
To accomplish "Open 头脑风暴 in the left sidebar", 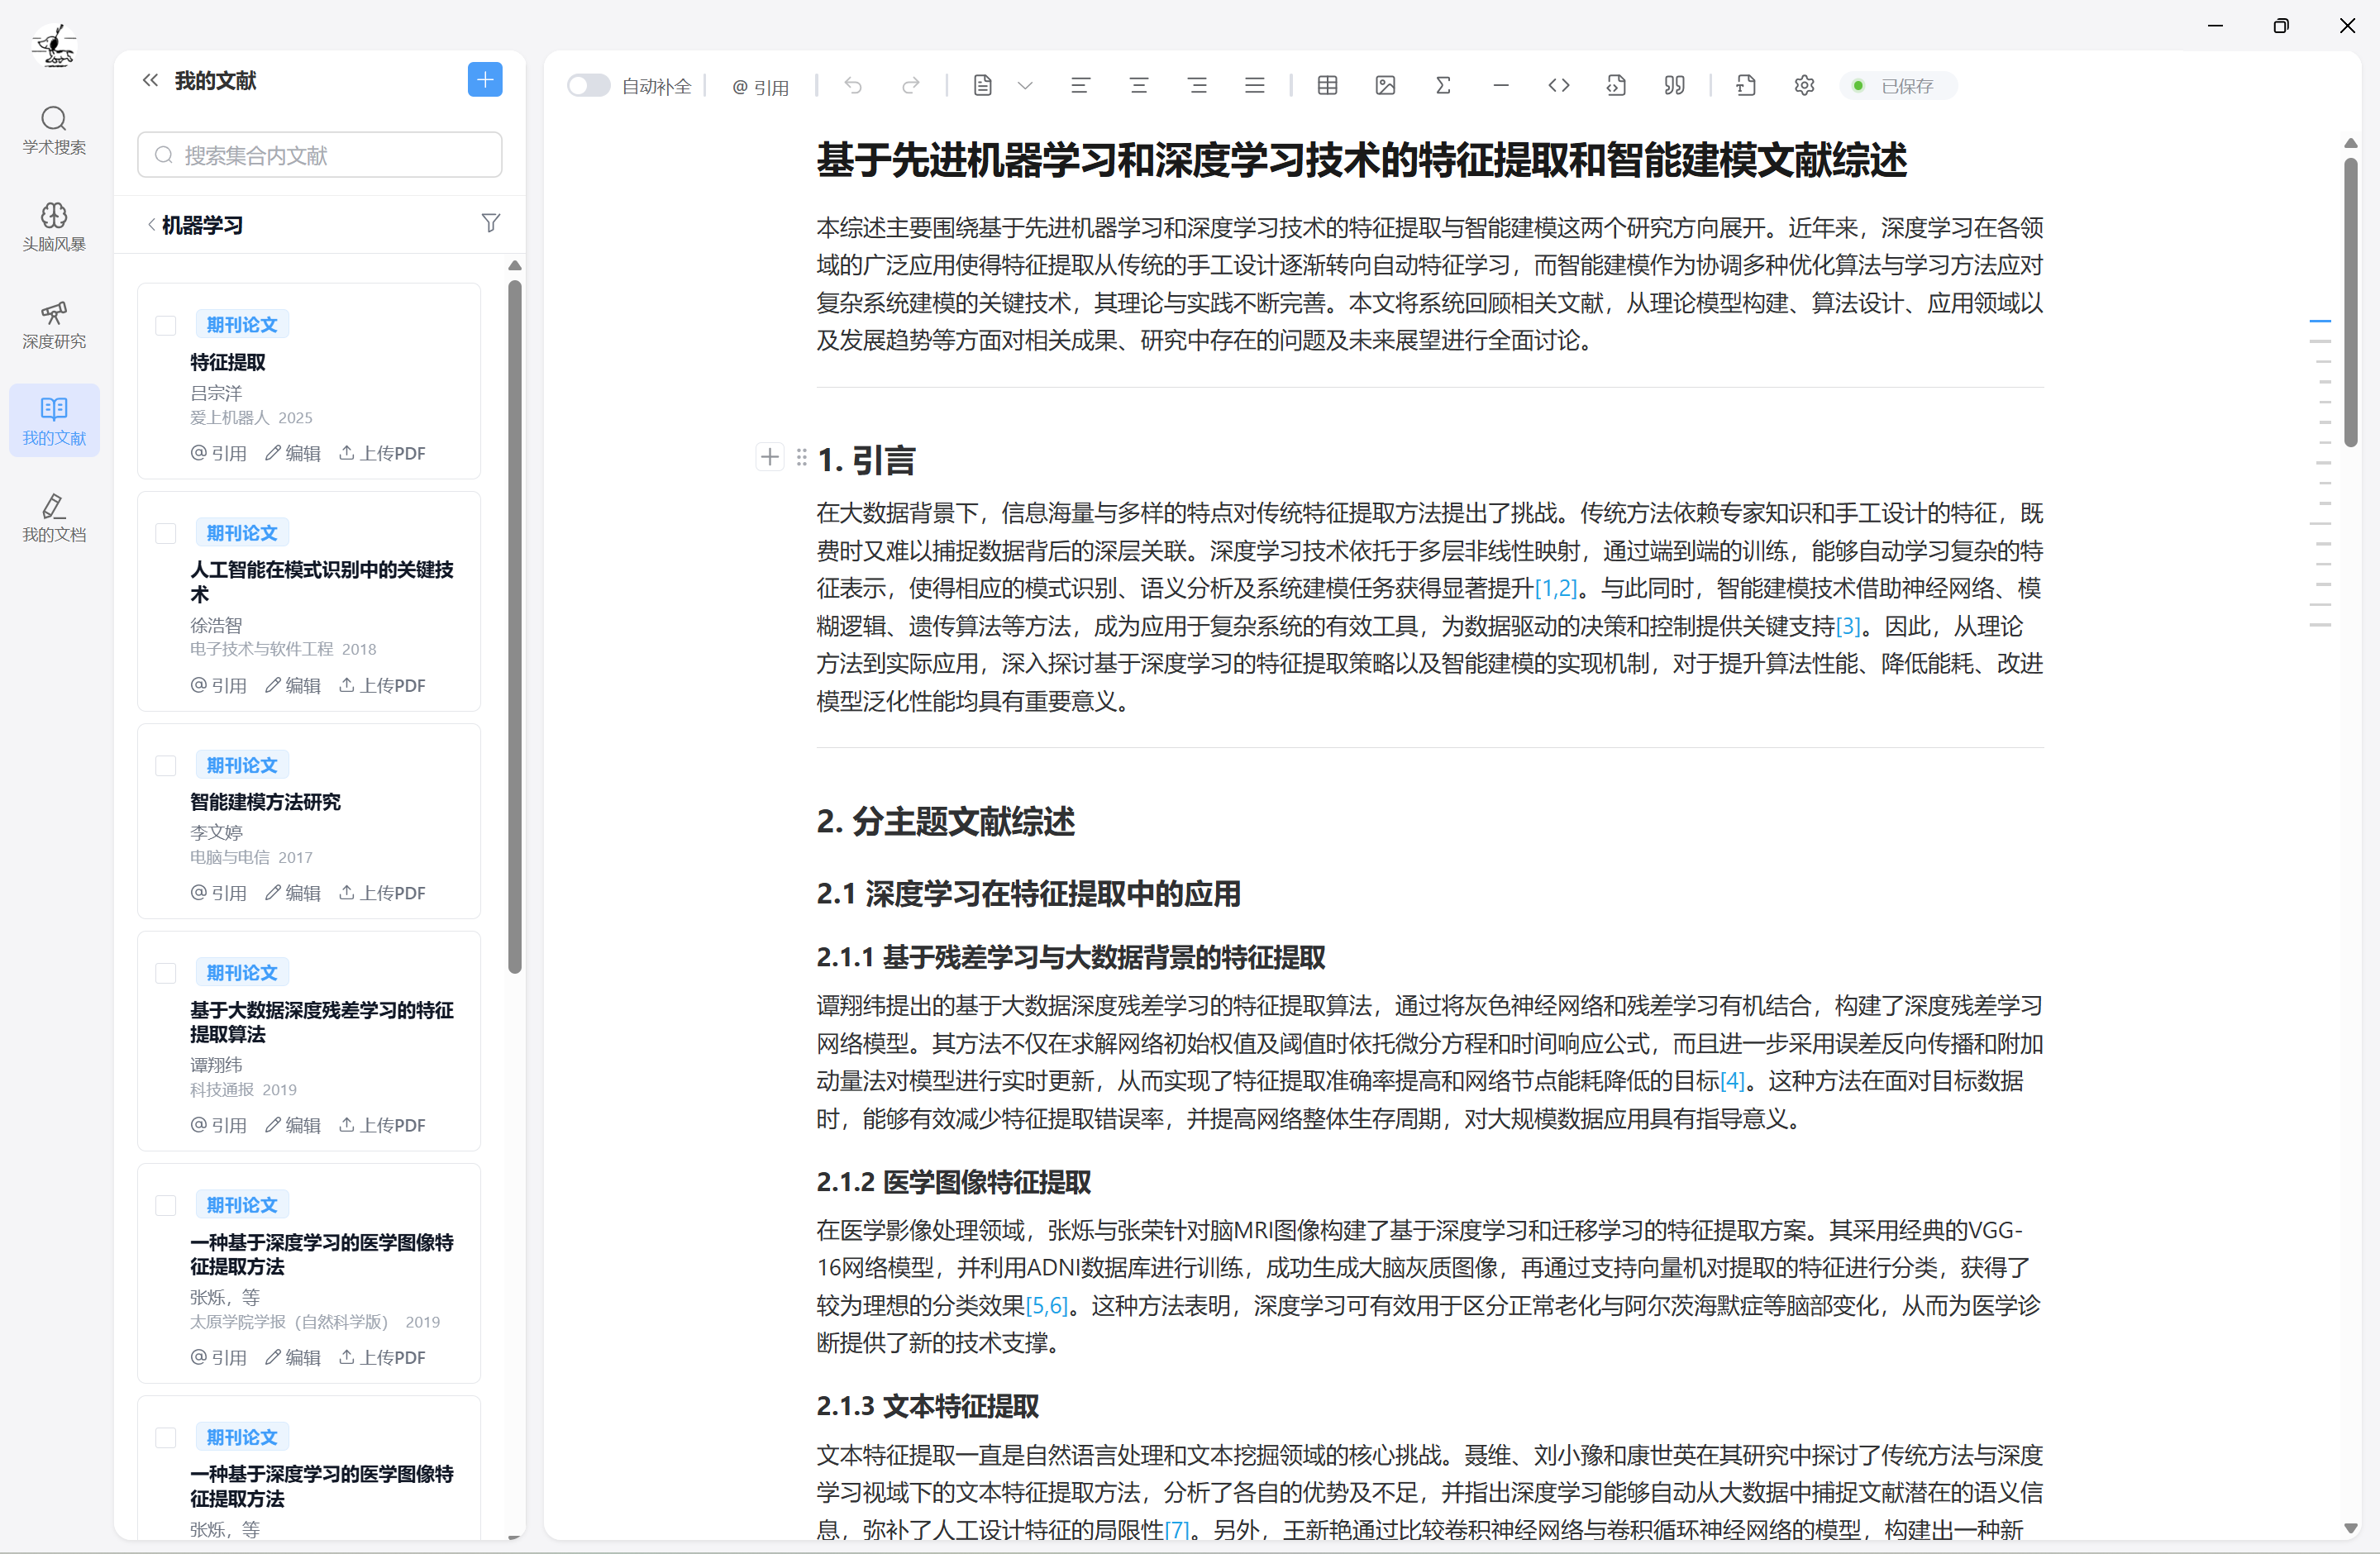I will 54,226.
